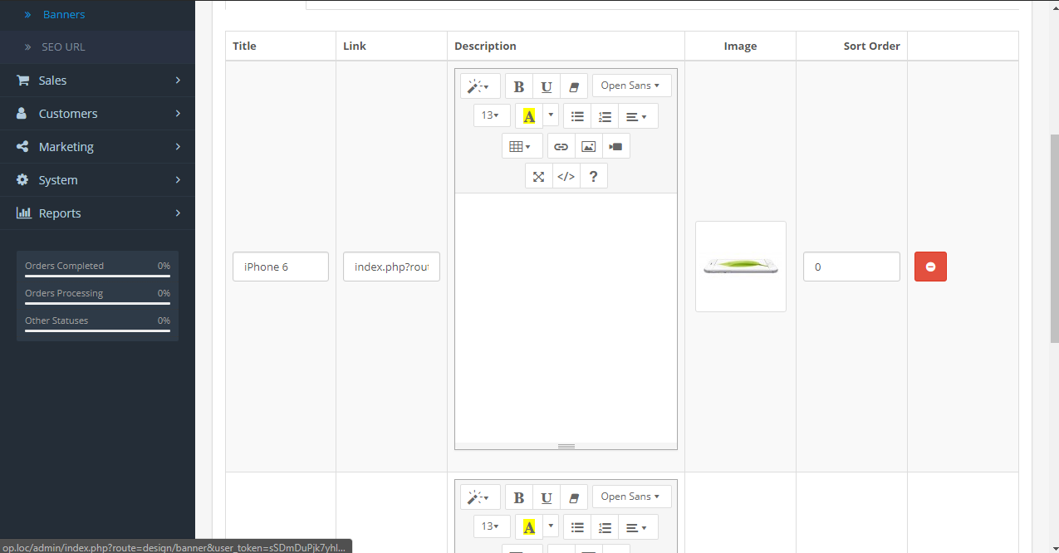Click the Bold button in first editor
The width and height of the screenshot is (1059, 553).
tap(519, 86)
